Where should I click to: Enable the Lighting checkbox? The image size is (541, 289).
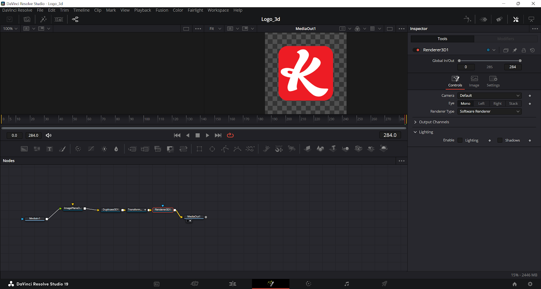(460, 140)
